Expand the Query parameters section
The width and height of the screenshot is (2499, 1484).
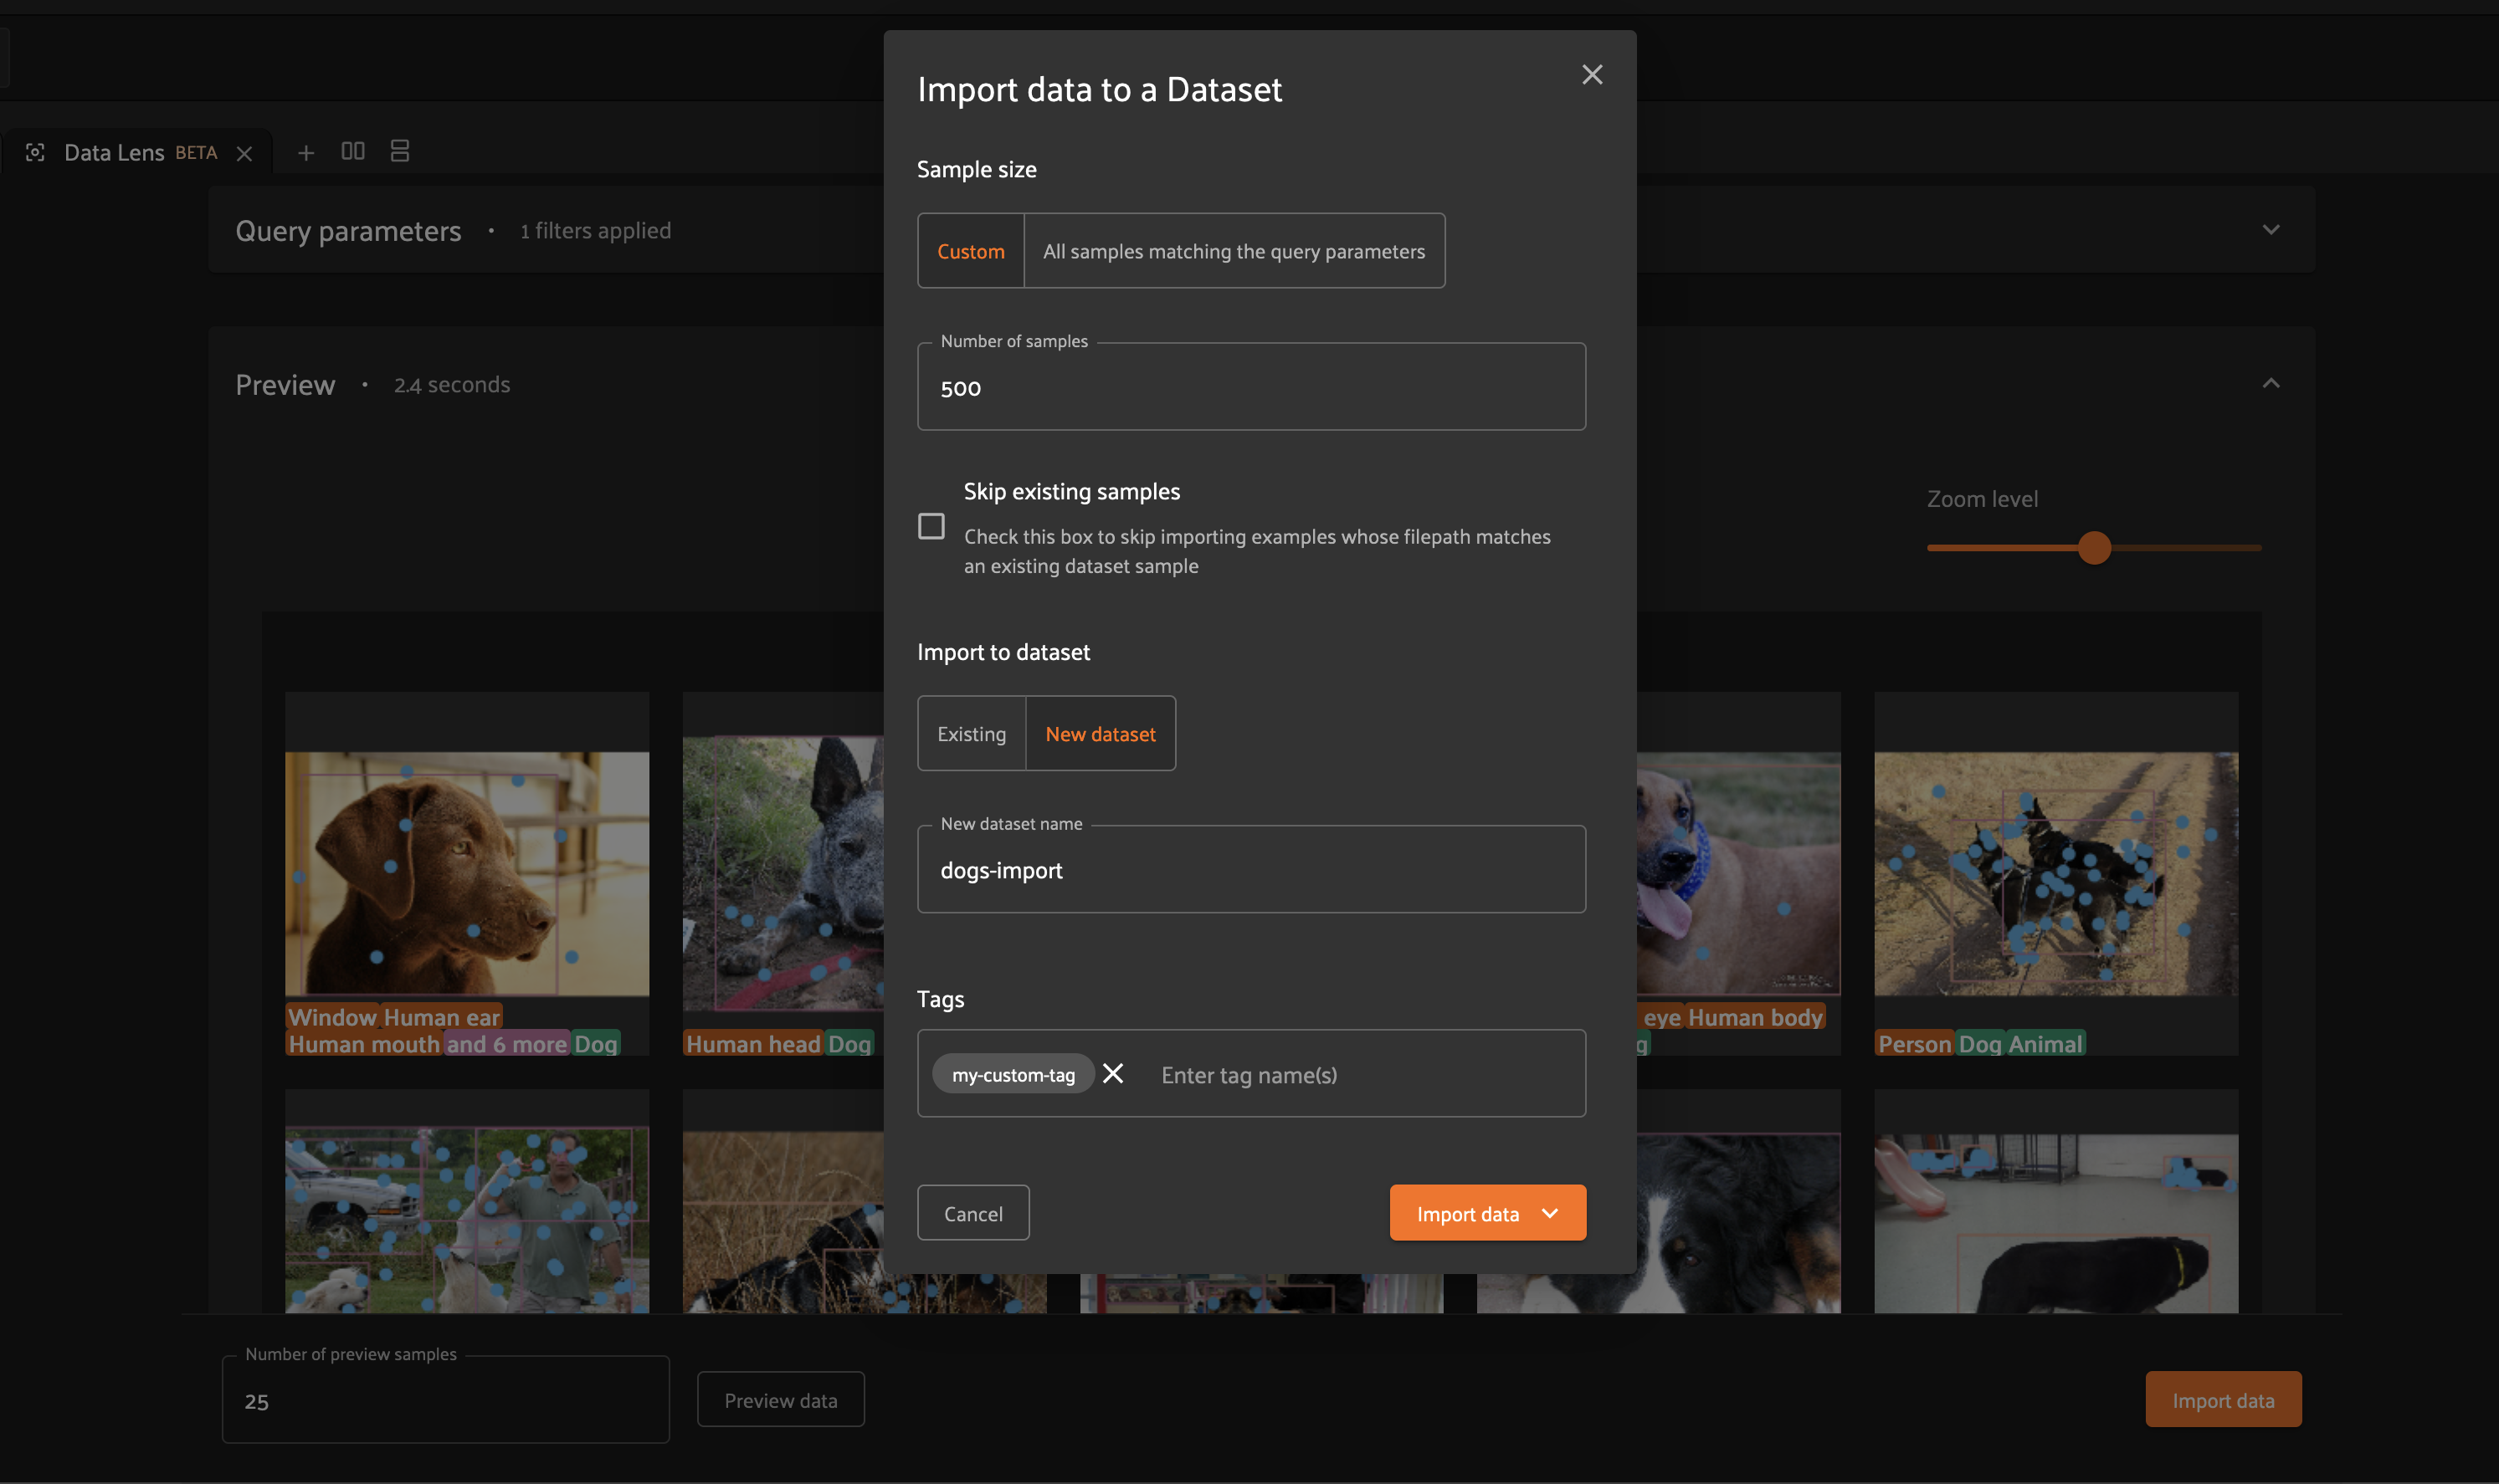(x=2271, y=230)
